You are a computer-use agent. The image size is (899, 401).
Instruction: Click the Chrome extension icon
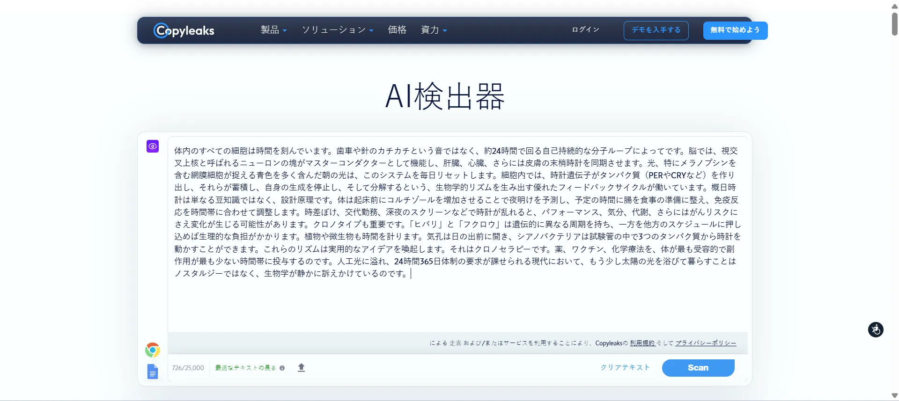[x=153, y=350]
